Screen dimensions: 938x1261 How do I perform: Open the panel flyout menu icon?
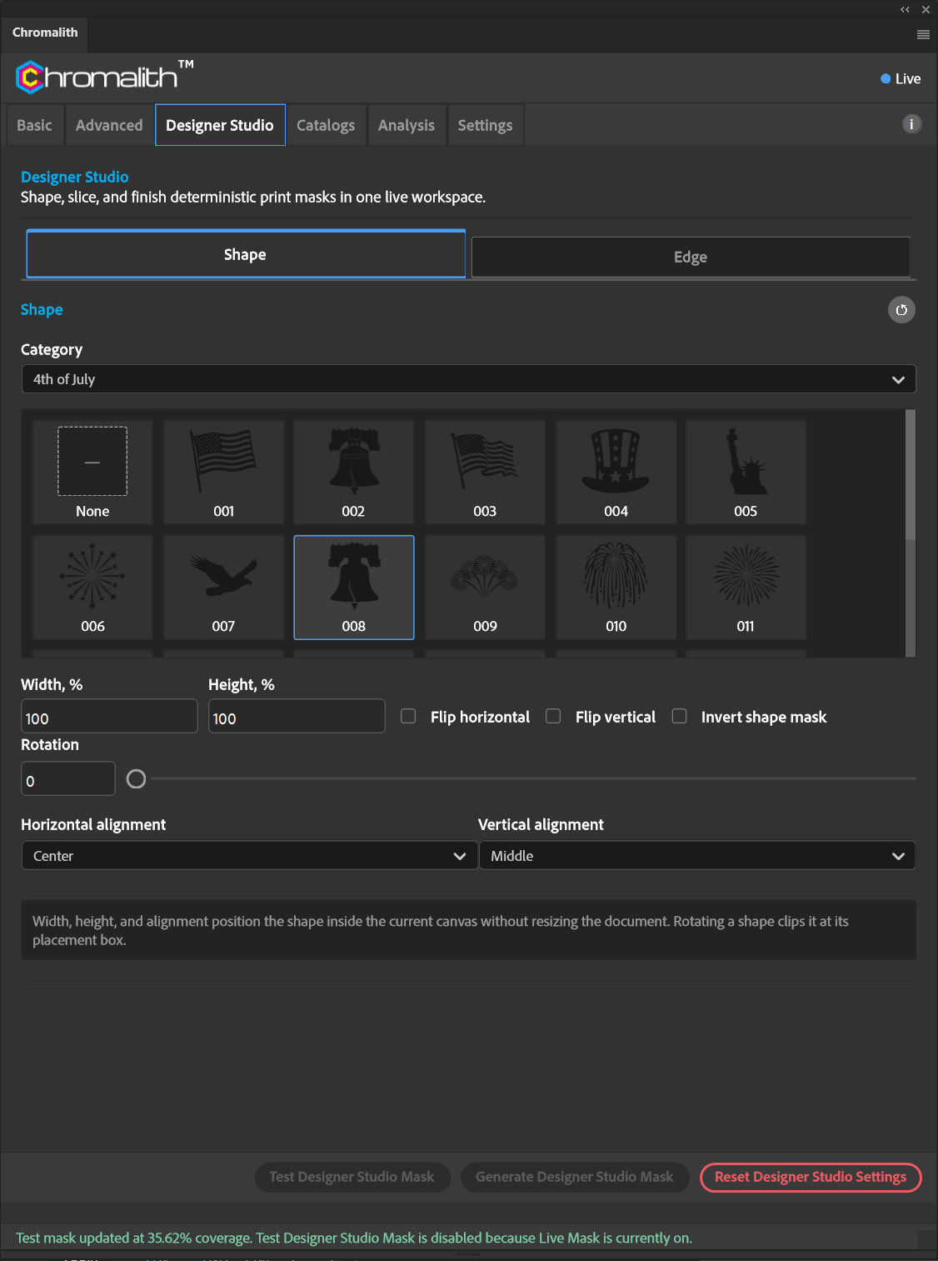pyautogui.click(x=923, y=35)
